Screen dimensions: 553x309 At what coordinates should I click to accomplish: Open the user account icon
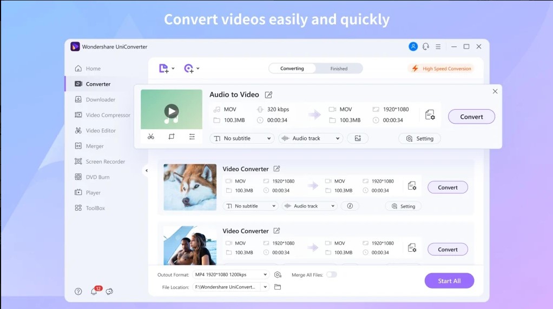pyautogui.click(x=413, y=46)
